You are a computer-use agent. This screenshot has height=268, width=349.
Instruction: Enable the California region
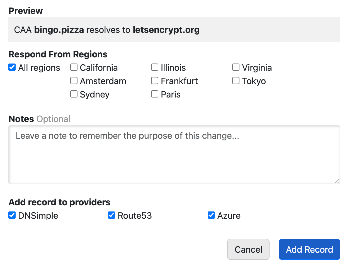(74, 67)
